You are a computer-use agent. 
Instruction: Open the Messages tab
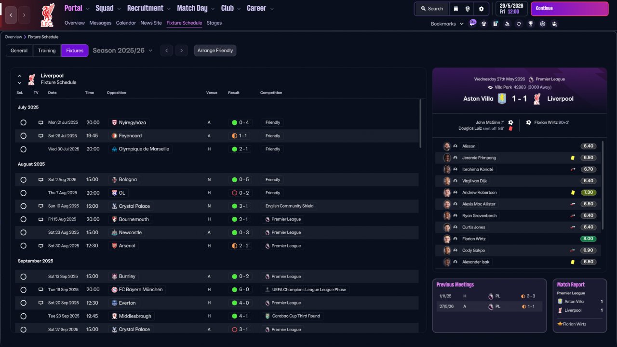[x=100, y=23]
